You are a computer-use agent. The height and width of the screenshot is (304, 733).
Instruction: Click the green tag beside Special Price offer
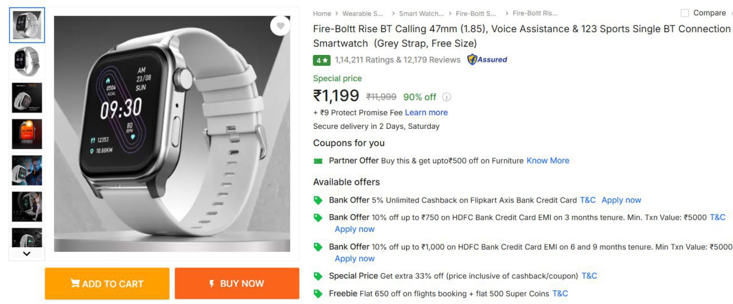coord(318,276)
